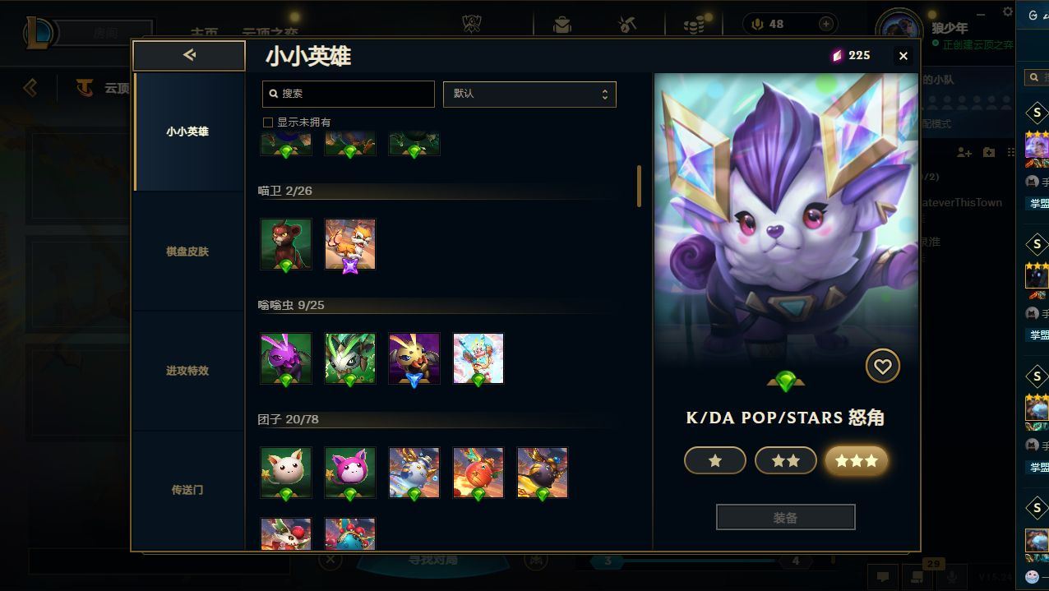
Task: Open the 默认 sort dropdown
Action: (x=529, y=94)
